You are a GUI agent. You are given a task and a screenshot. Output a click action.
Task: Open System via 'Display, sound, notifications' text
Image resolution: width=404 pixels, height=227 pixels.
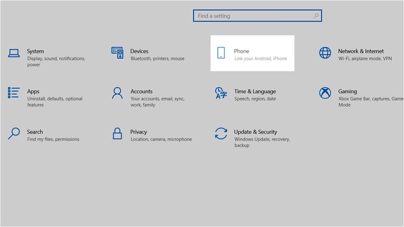[x=56, y=59]
